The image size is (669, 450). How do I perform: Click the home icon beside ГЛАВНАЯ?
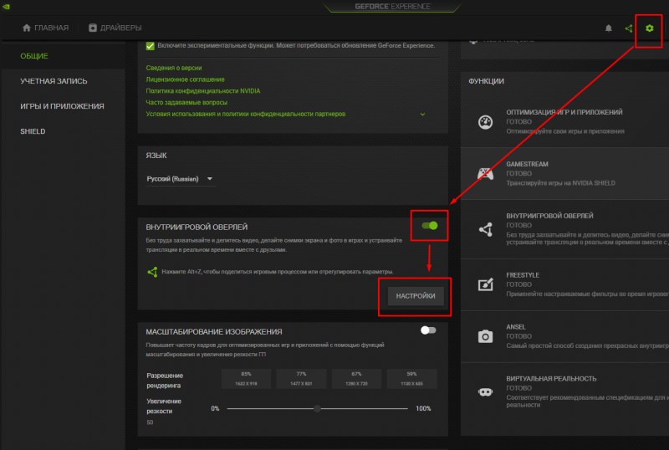pyautogui.click(x=27, y=28)
